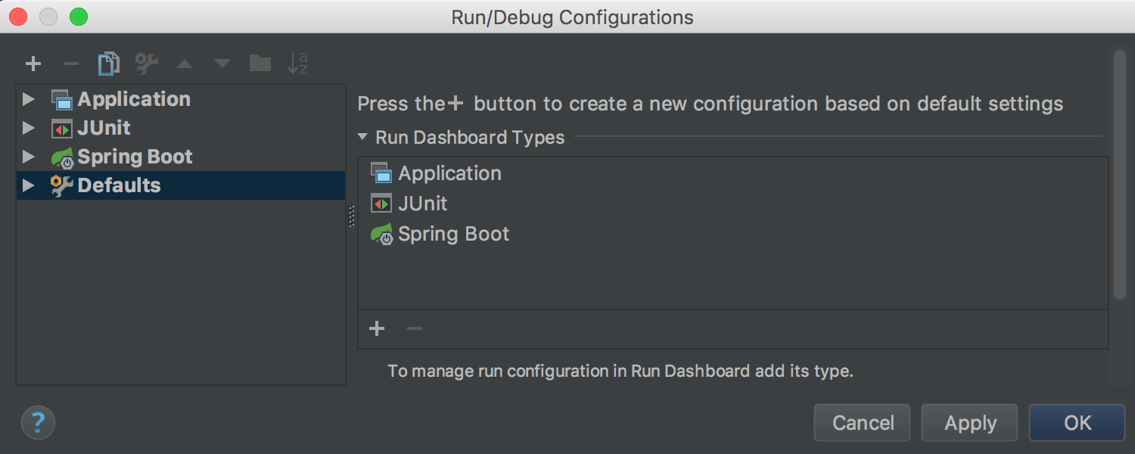
Task: Click the add new configuration plus icon
Action: click(33, 64)
